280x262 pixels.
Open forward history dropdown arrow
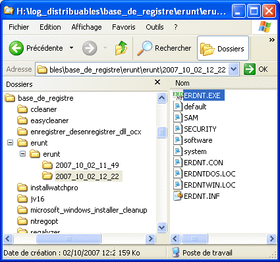tap(105, 47)
